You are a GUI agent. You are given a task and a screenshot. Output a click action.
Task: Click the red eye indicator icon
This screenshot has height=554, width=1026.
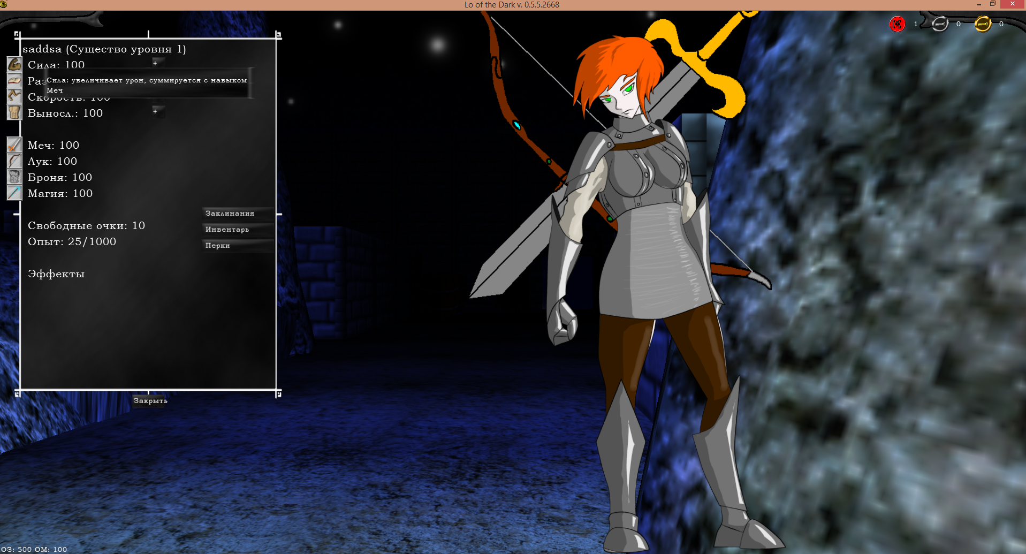point(898,24)
